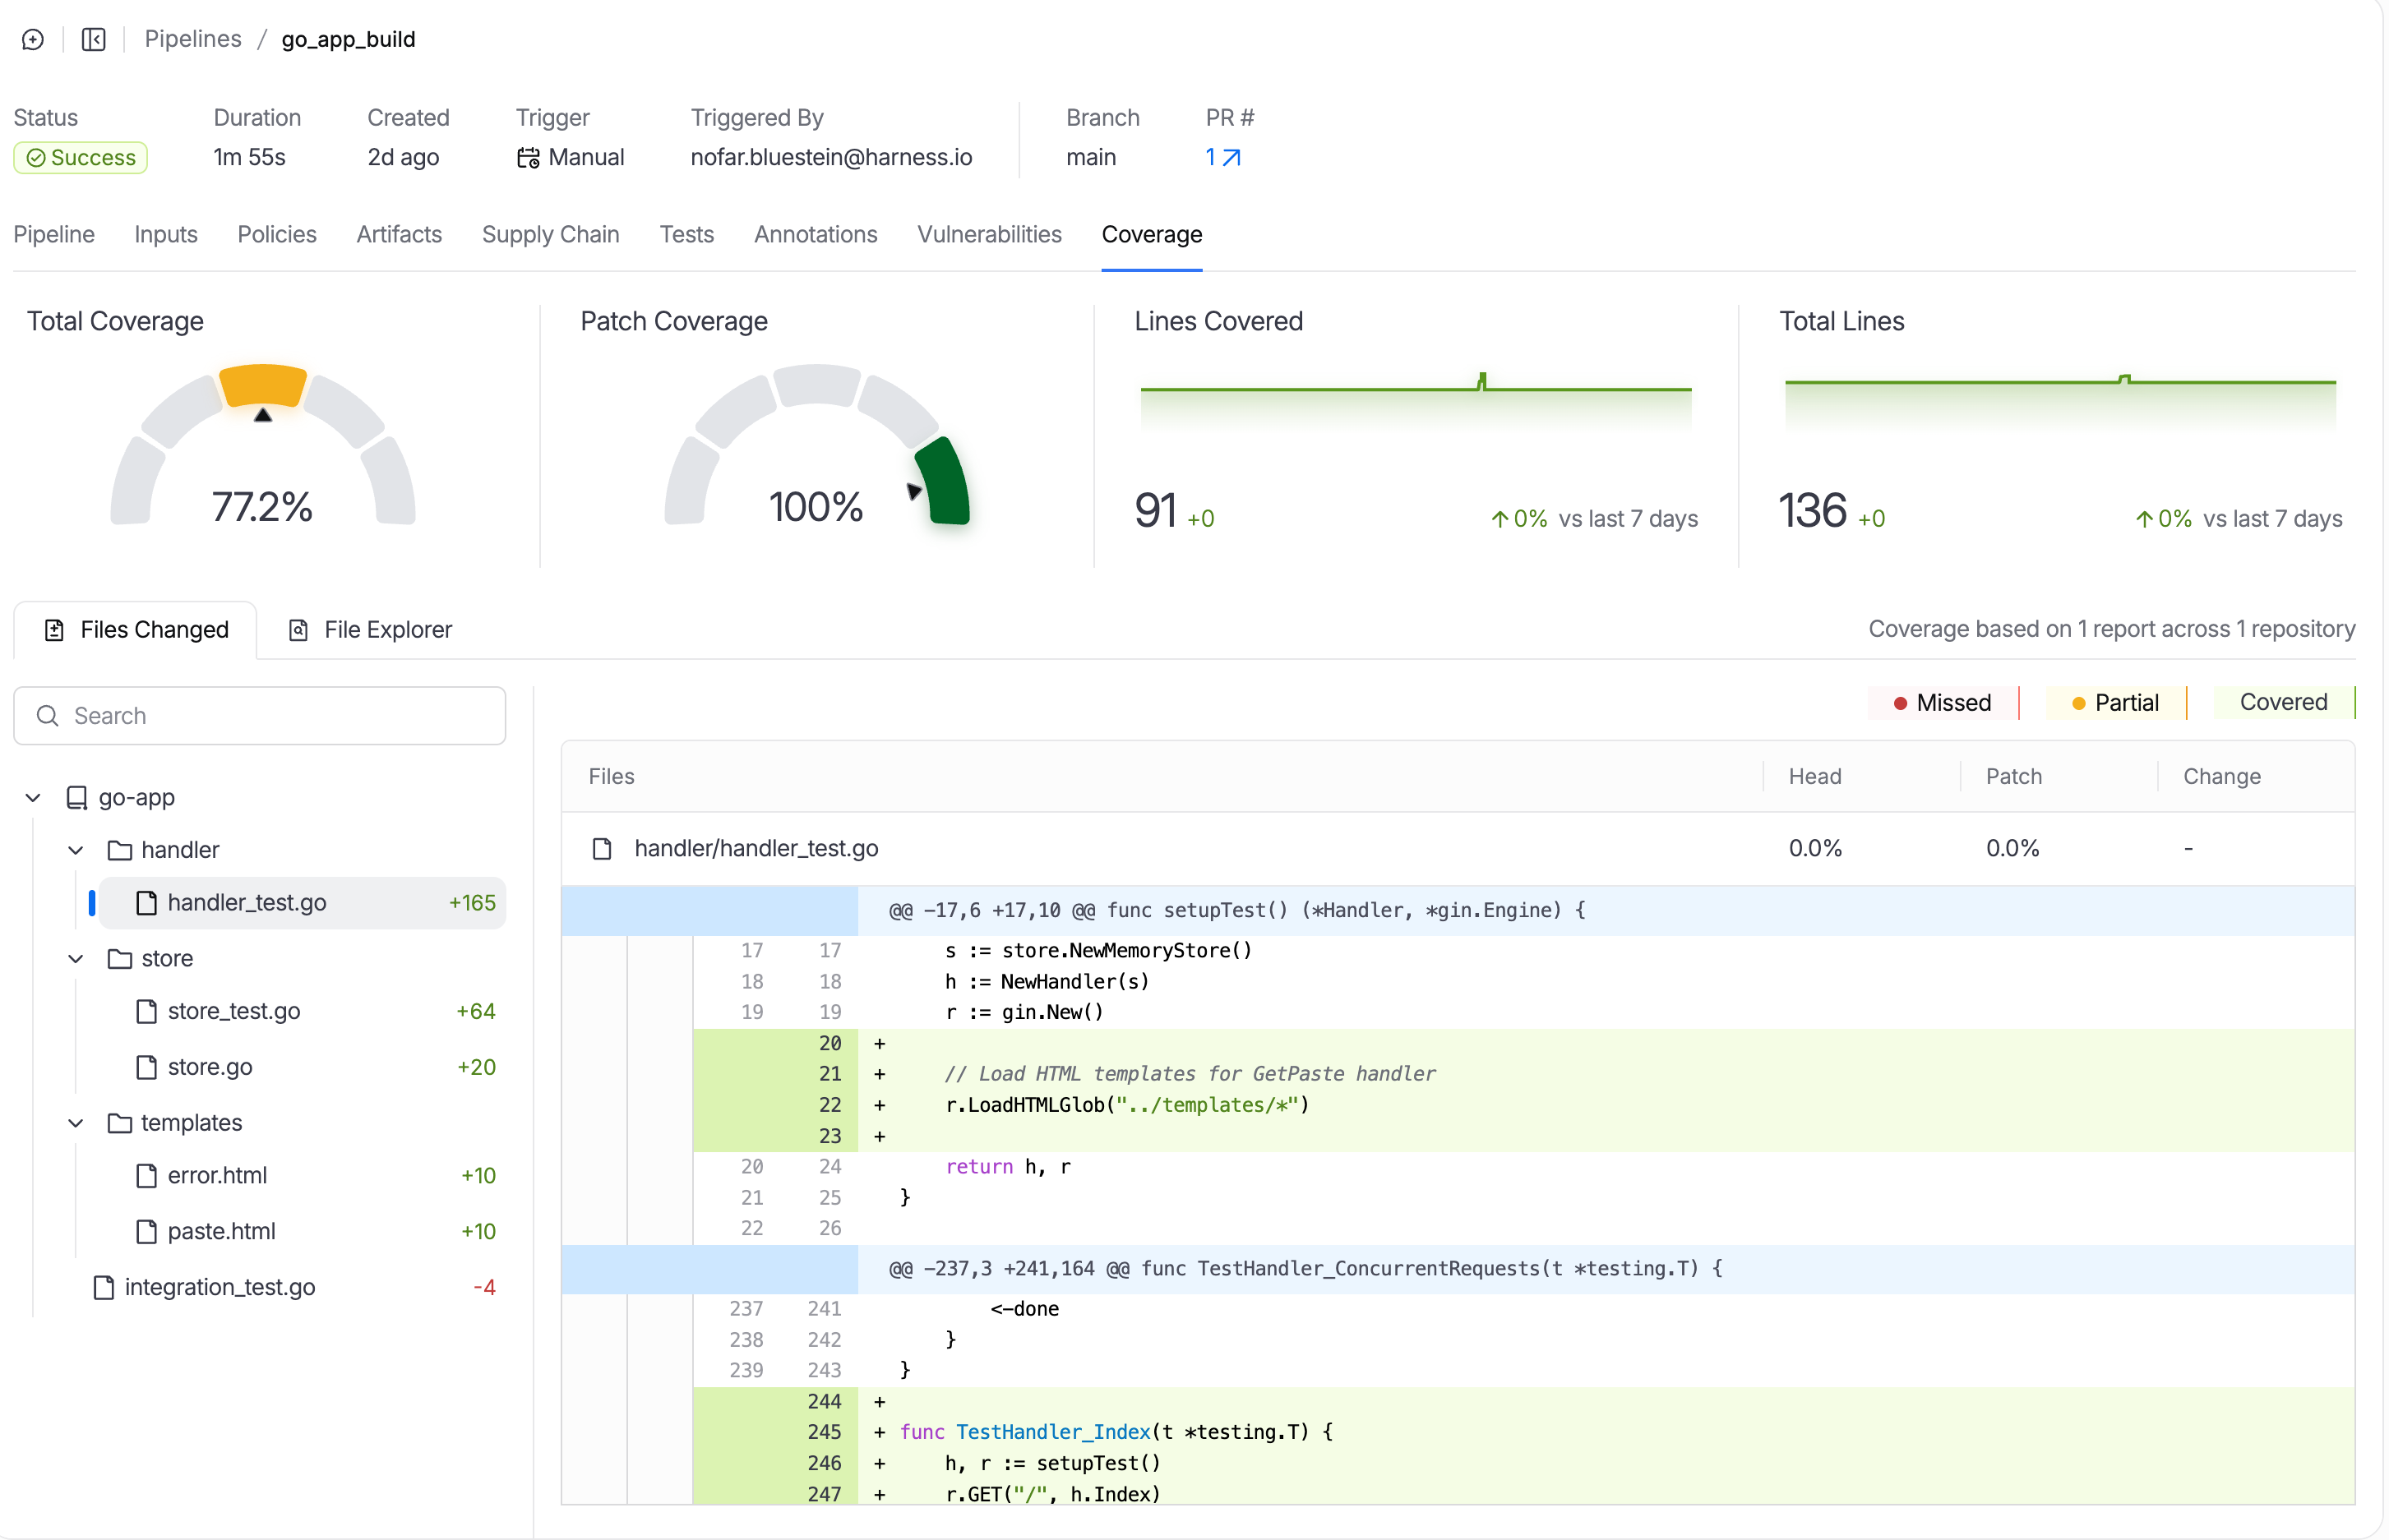This screenshot has height=1540, width=2389.
Task: Toggle the Covered coverage filter
Action: [2282, 702]
